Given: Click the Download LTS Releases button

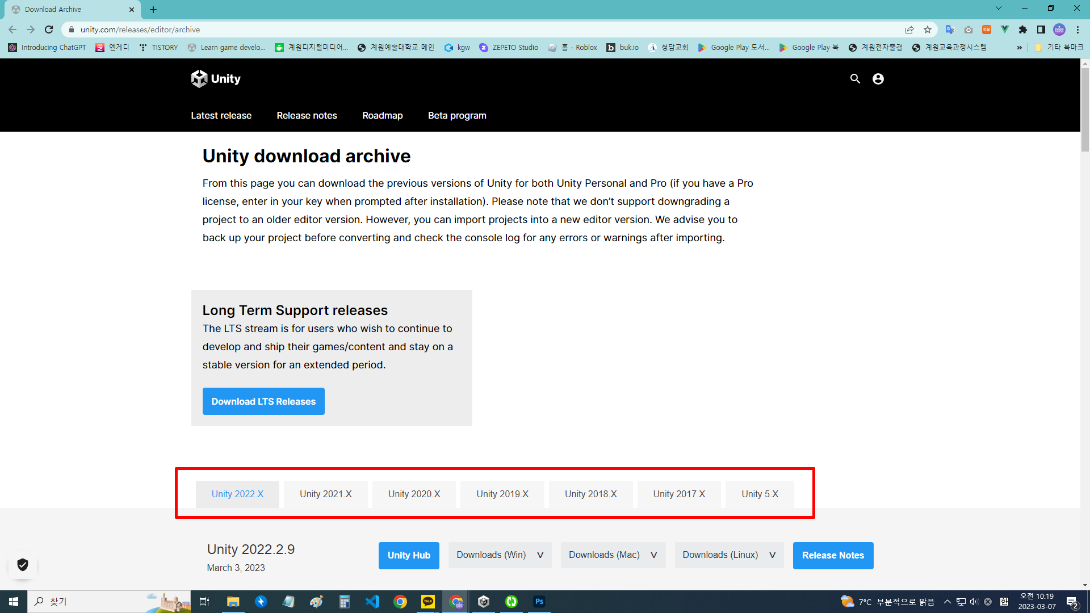Looking at the screenshot, I should [x=263, y=401].
